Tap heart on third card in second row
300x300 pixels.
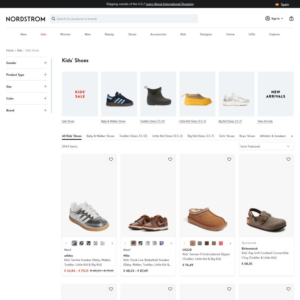(x=229, y=289)
